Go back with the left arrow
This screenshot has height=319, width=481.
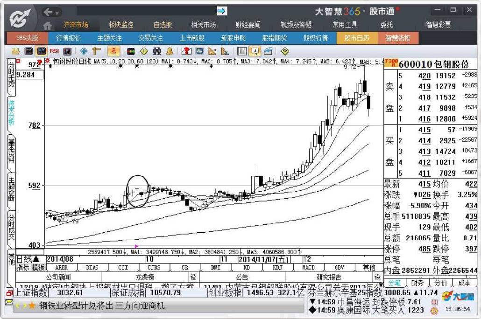pos(48,12)
